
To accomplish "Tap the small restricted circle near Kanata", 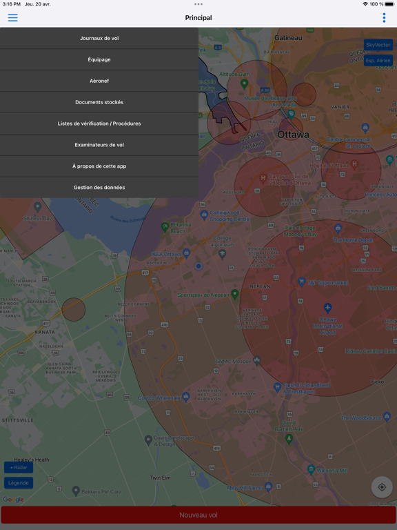I will click(73, 309).
